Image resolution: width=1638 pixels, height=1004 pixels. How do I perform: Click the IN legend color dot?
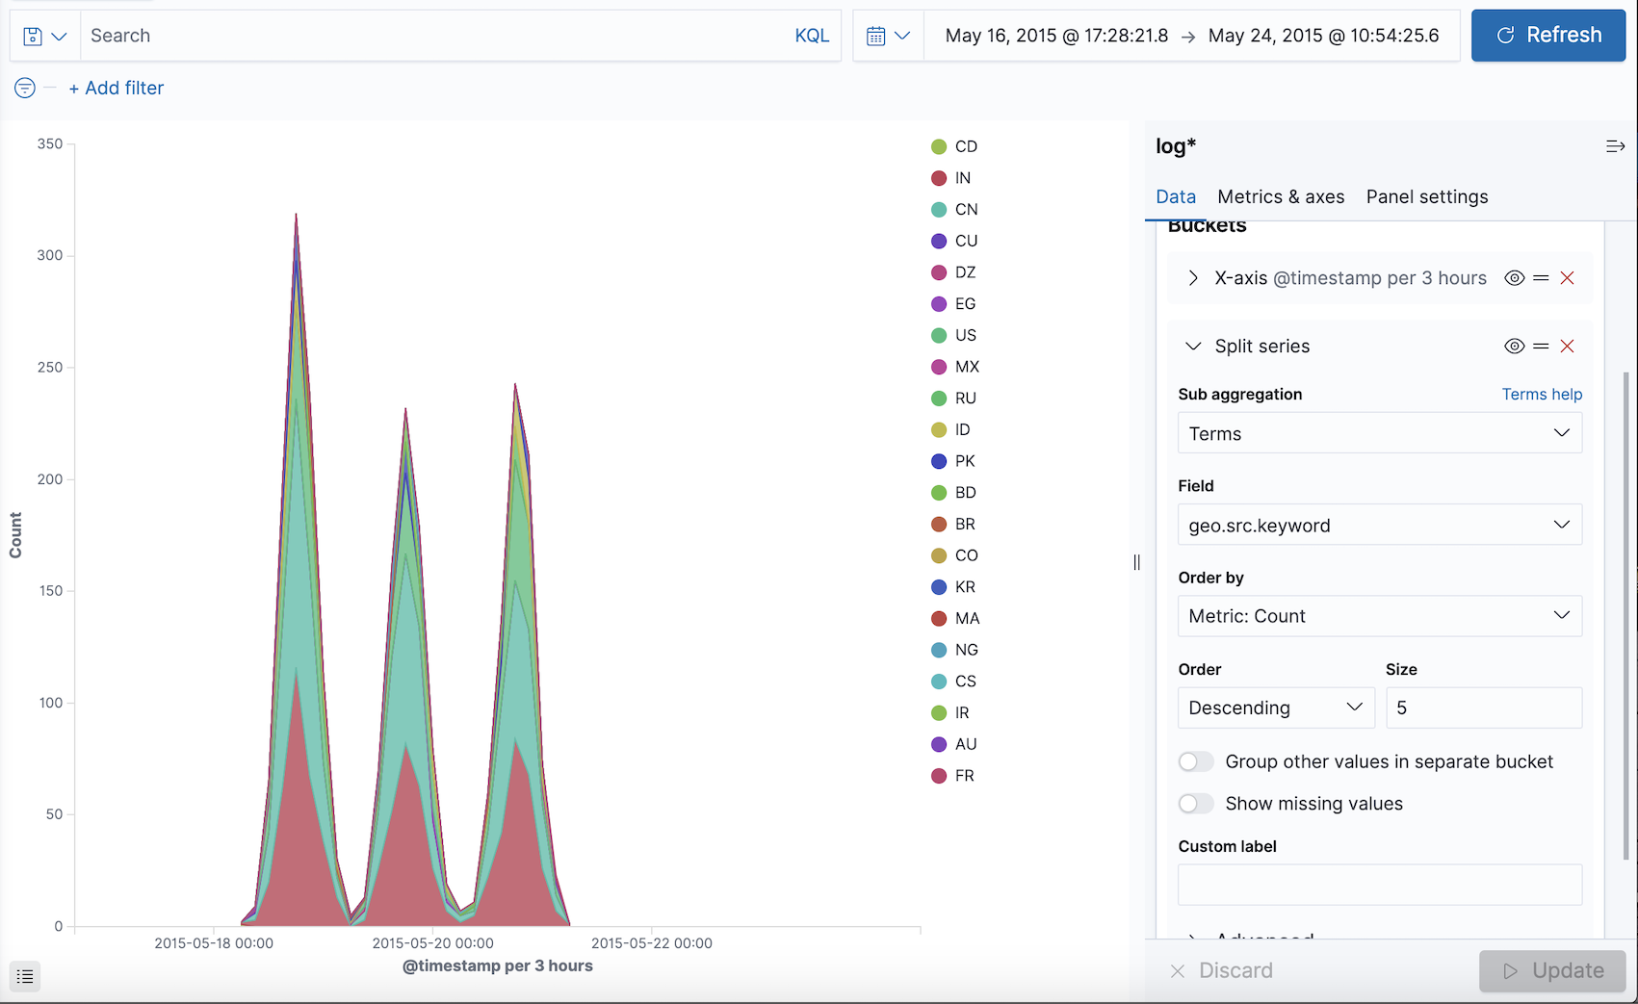939,178
